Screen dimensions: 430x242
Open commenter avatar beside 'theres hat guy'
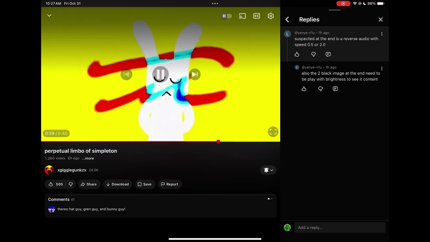pos(51,209)
